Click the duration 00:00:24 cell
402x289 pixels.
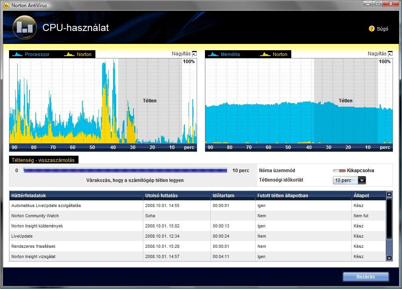[x=221, y=236]
